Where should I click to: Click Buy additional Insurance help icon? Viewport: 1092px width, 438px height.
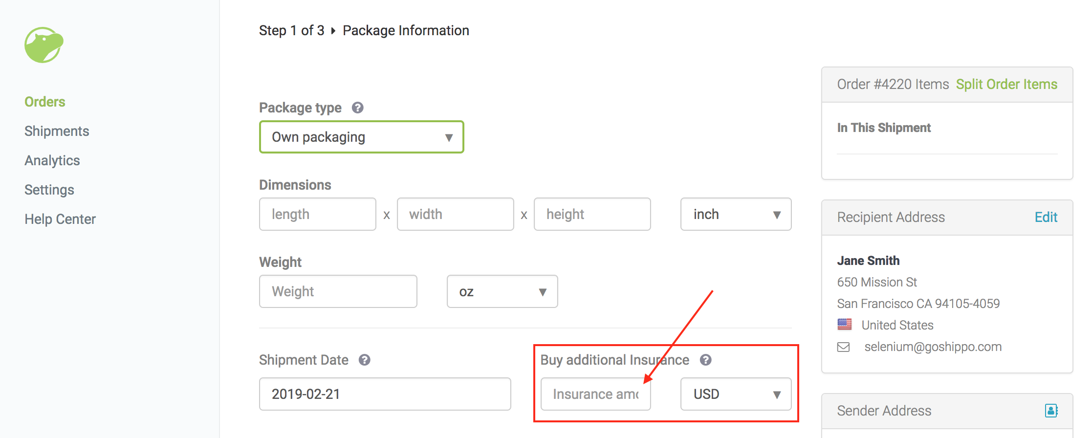pyautogui.click(x=706, y=360)
